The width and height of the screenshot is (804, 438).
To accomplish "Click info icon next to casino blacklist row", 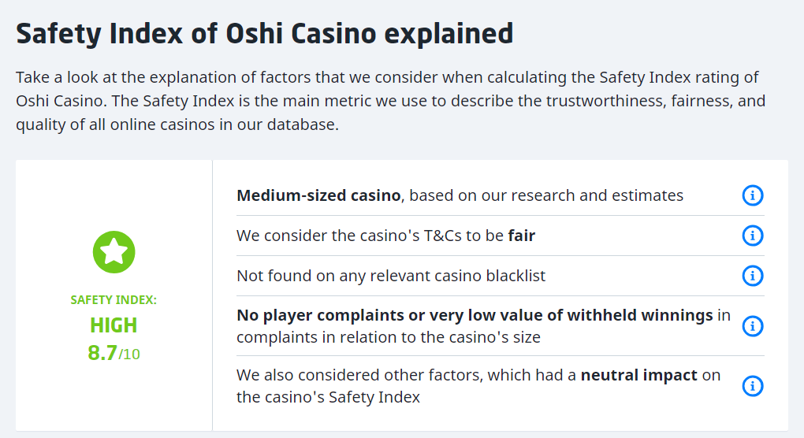I will pyautogui.click(x=753, y=276).
